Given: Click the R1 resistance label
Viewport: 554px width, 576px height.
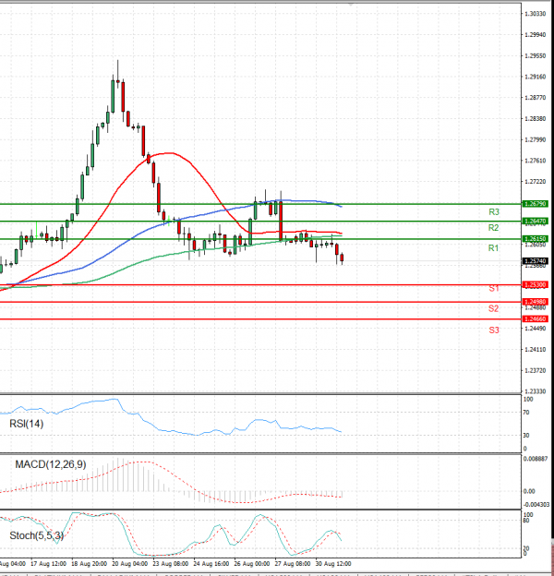Looking at the screenshot, I should click(493, 248).
